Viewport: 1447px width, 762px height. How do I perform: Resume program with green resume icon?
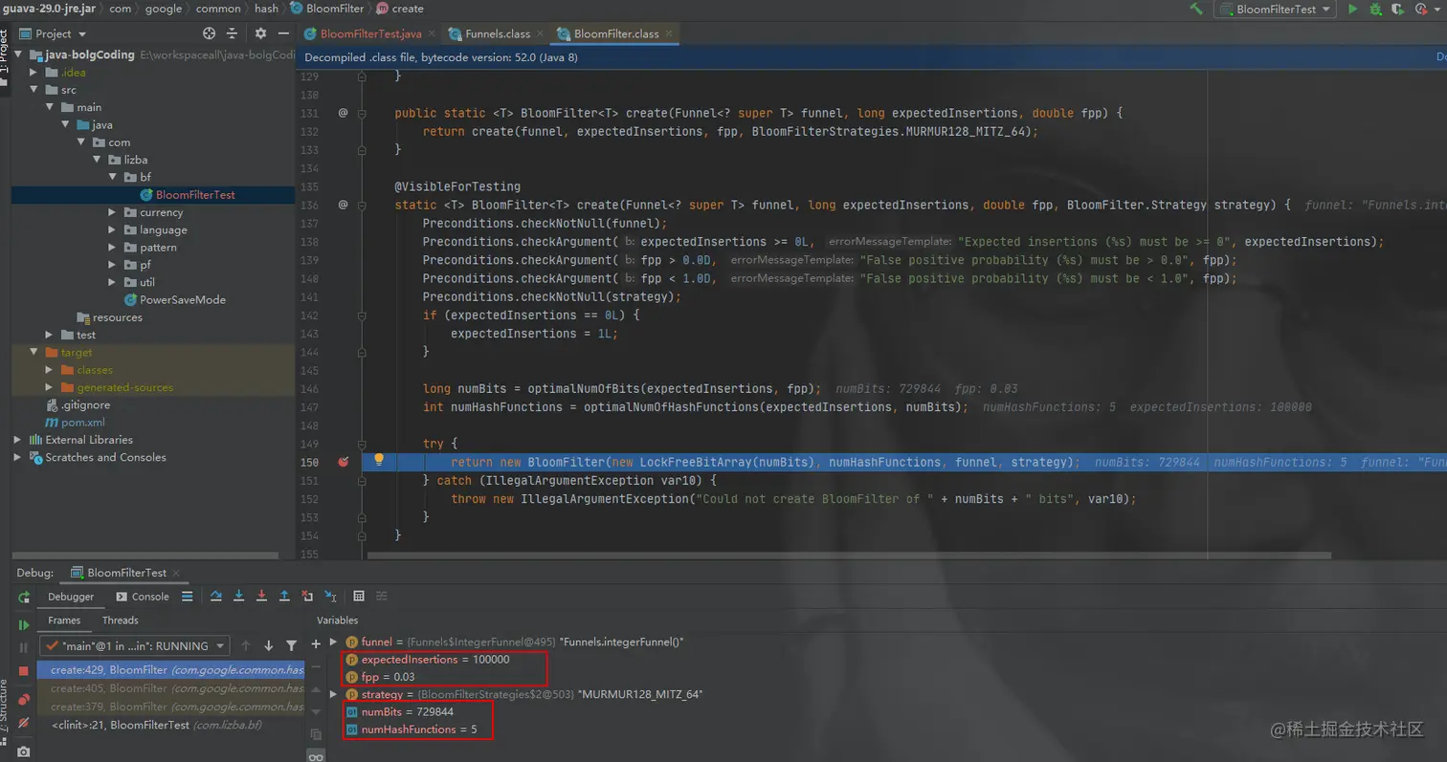(x=24, y=625)
